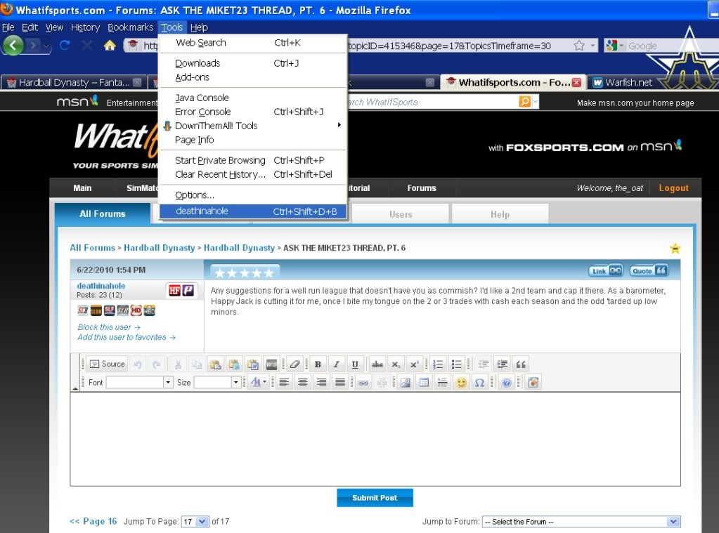Viewport: 719px width, 533px height.
Task: Select Clear Recent History from Tools menu
Action: [220, 174]
